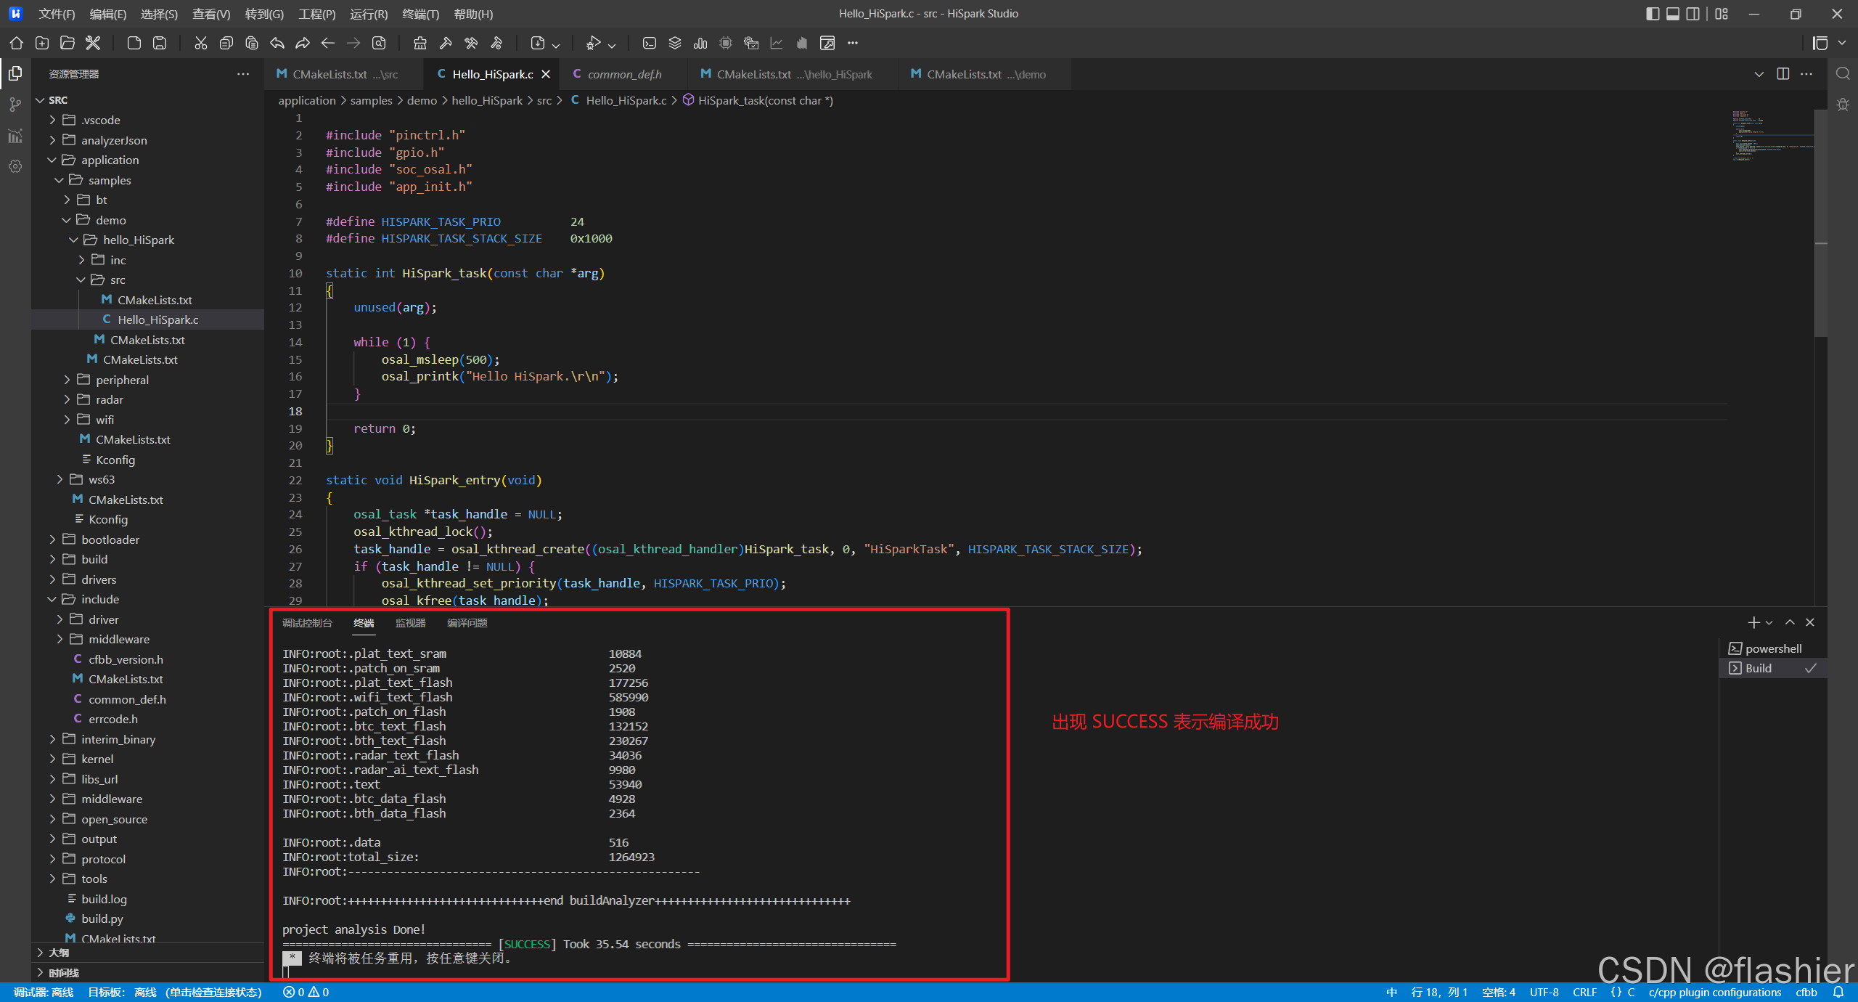This screenshot has width=1858, height=1002.
Task: Click the offline target board status link
Action: point(175,992)
